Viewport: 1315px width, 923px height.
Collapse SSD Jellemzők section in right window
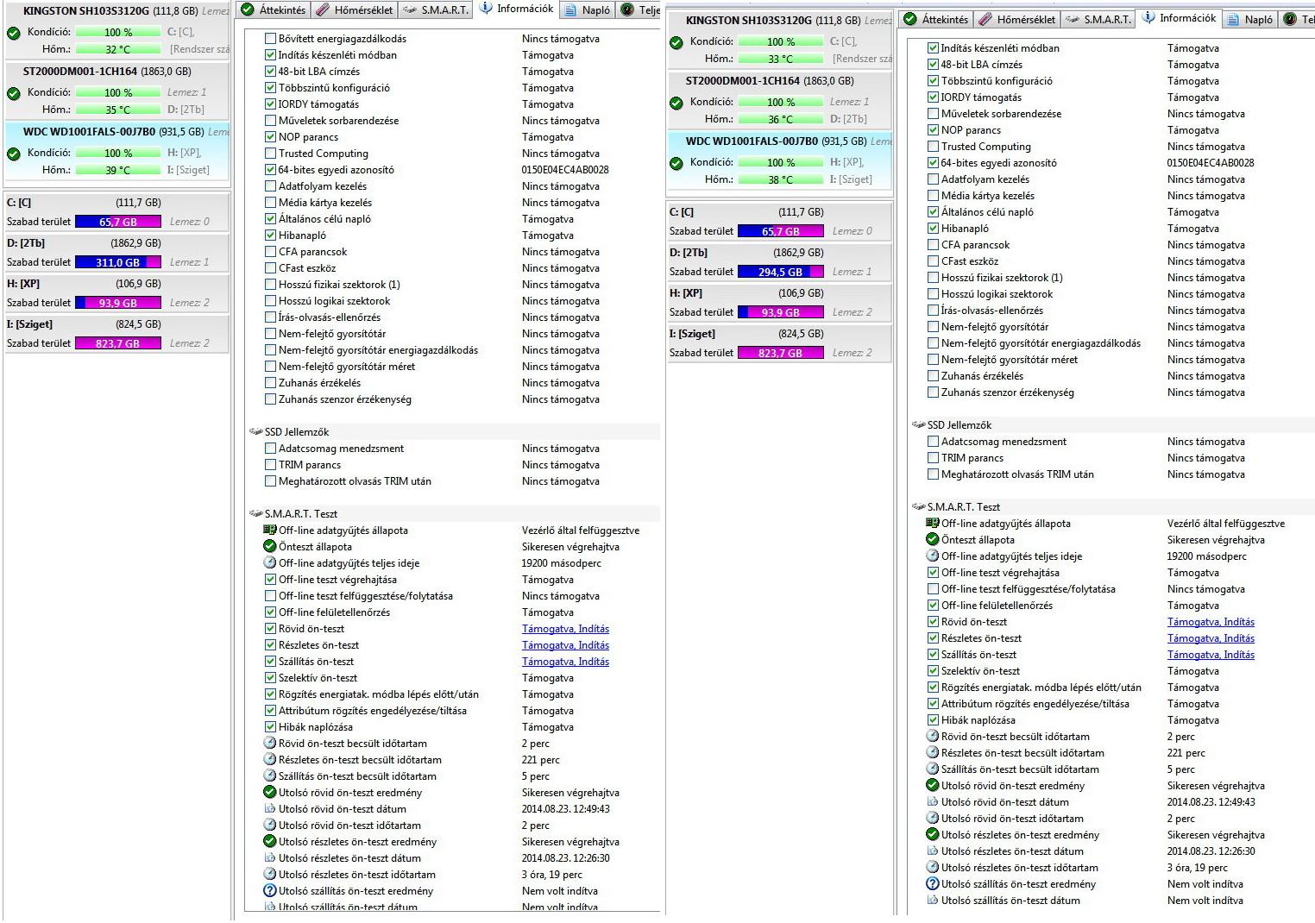(919, 424)
